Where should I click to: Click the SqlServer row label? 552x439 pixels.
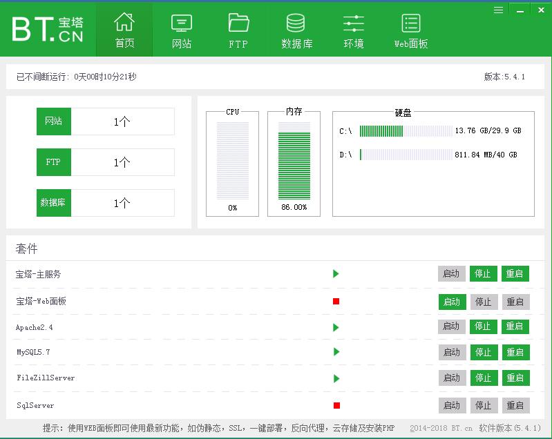tap(35, 406)
